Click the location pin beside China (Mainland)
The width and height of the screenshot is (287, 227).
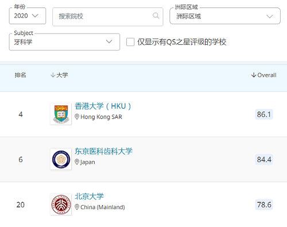click(x=77, y=207)
